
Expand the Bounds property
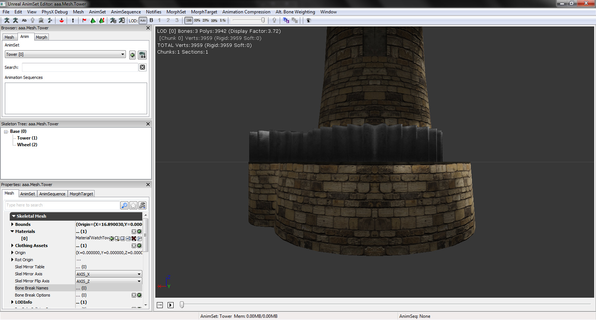pyautogui.click(x=12, y=224)
